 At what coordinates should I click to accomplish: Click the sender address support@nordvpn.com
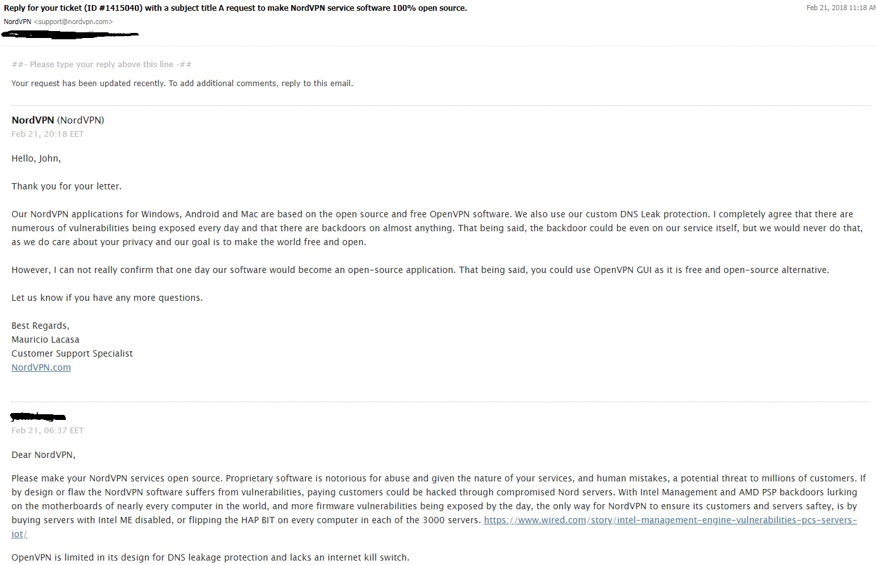tap(73, 22)
